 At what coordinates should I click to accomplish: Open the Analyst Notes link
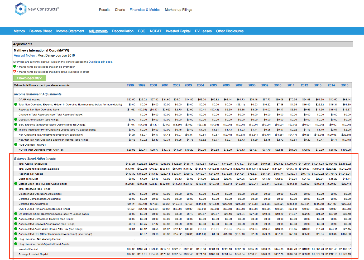(x=24, y=55)
